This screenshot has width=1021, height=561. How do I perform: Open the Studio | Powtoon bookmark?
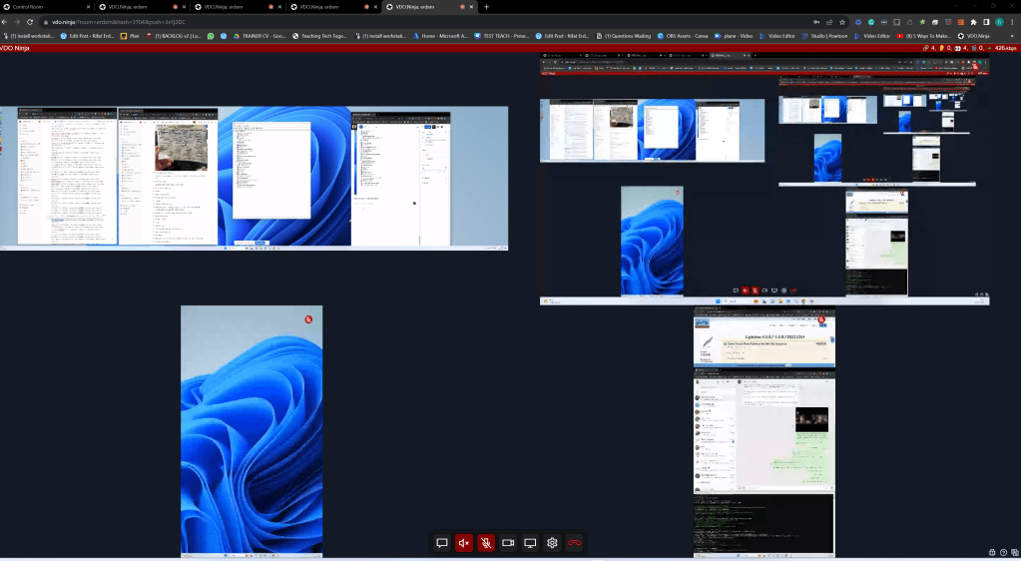[825, 36]
